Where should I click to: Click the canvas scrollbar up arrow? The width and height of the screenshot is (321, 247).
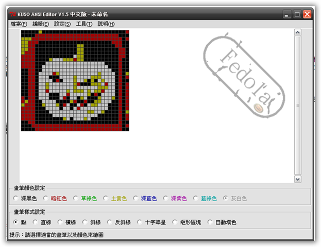tap(297, 32)
